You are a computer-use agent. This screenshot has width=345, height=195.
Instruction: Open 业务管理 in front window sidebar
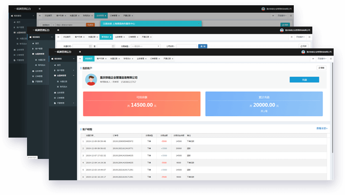(61, 92)
